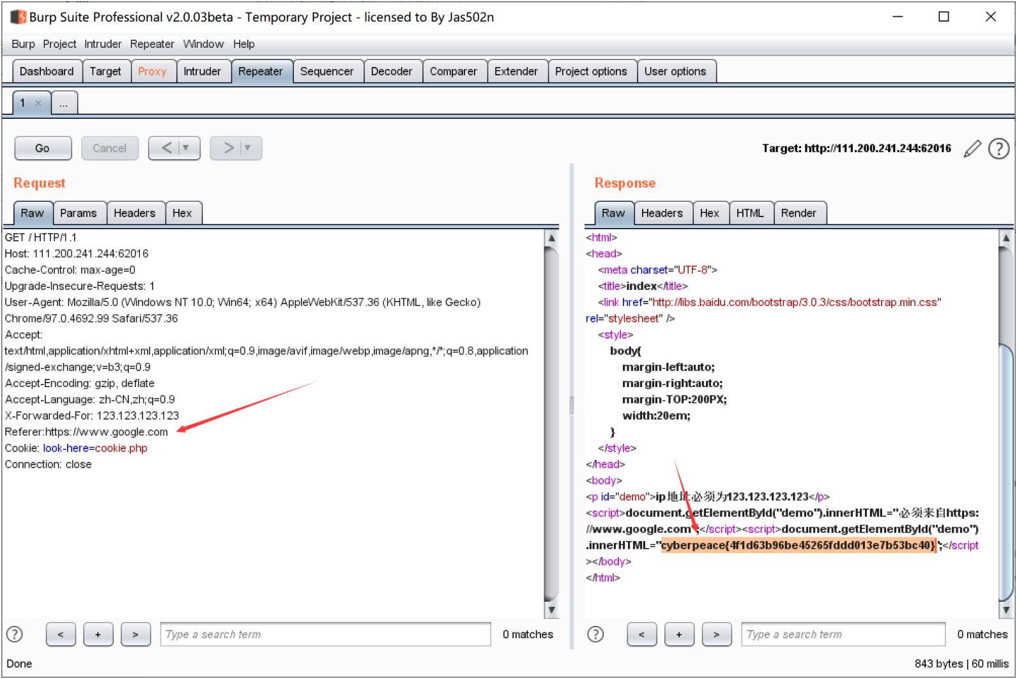This screenshot has height=679, width=1017.
Task: Open the Burp menu
Action: pos(23,44)
